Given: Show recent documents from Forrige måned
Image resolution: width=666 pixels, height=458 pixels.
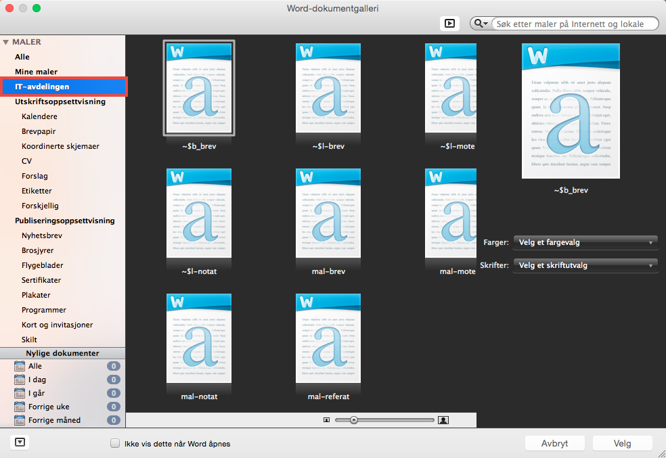Looking at the screenshot, I should [x=54, y=420].
